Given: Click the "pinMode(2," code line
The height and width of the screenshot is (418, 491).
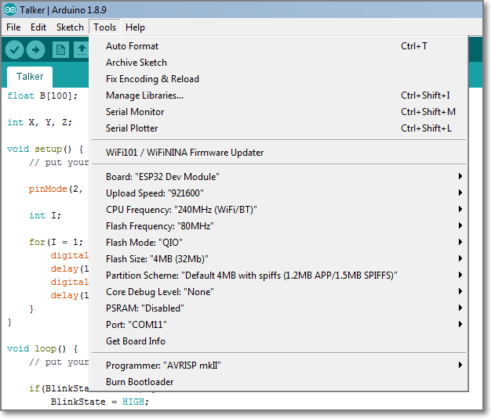Looking at the screenshot, I should point(56,189).
